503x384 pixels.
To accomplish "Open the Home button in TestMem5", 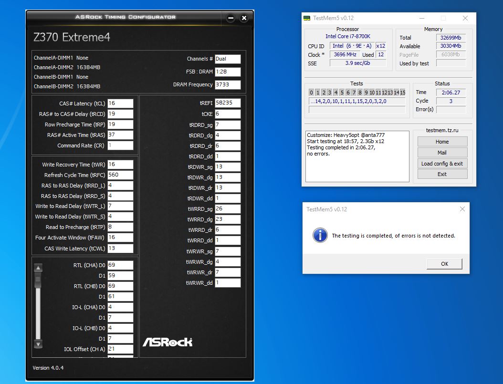I will 442,142.
